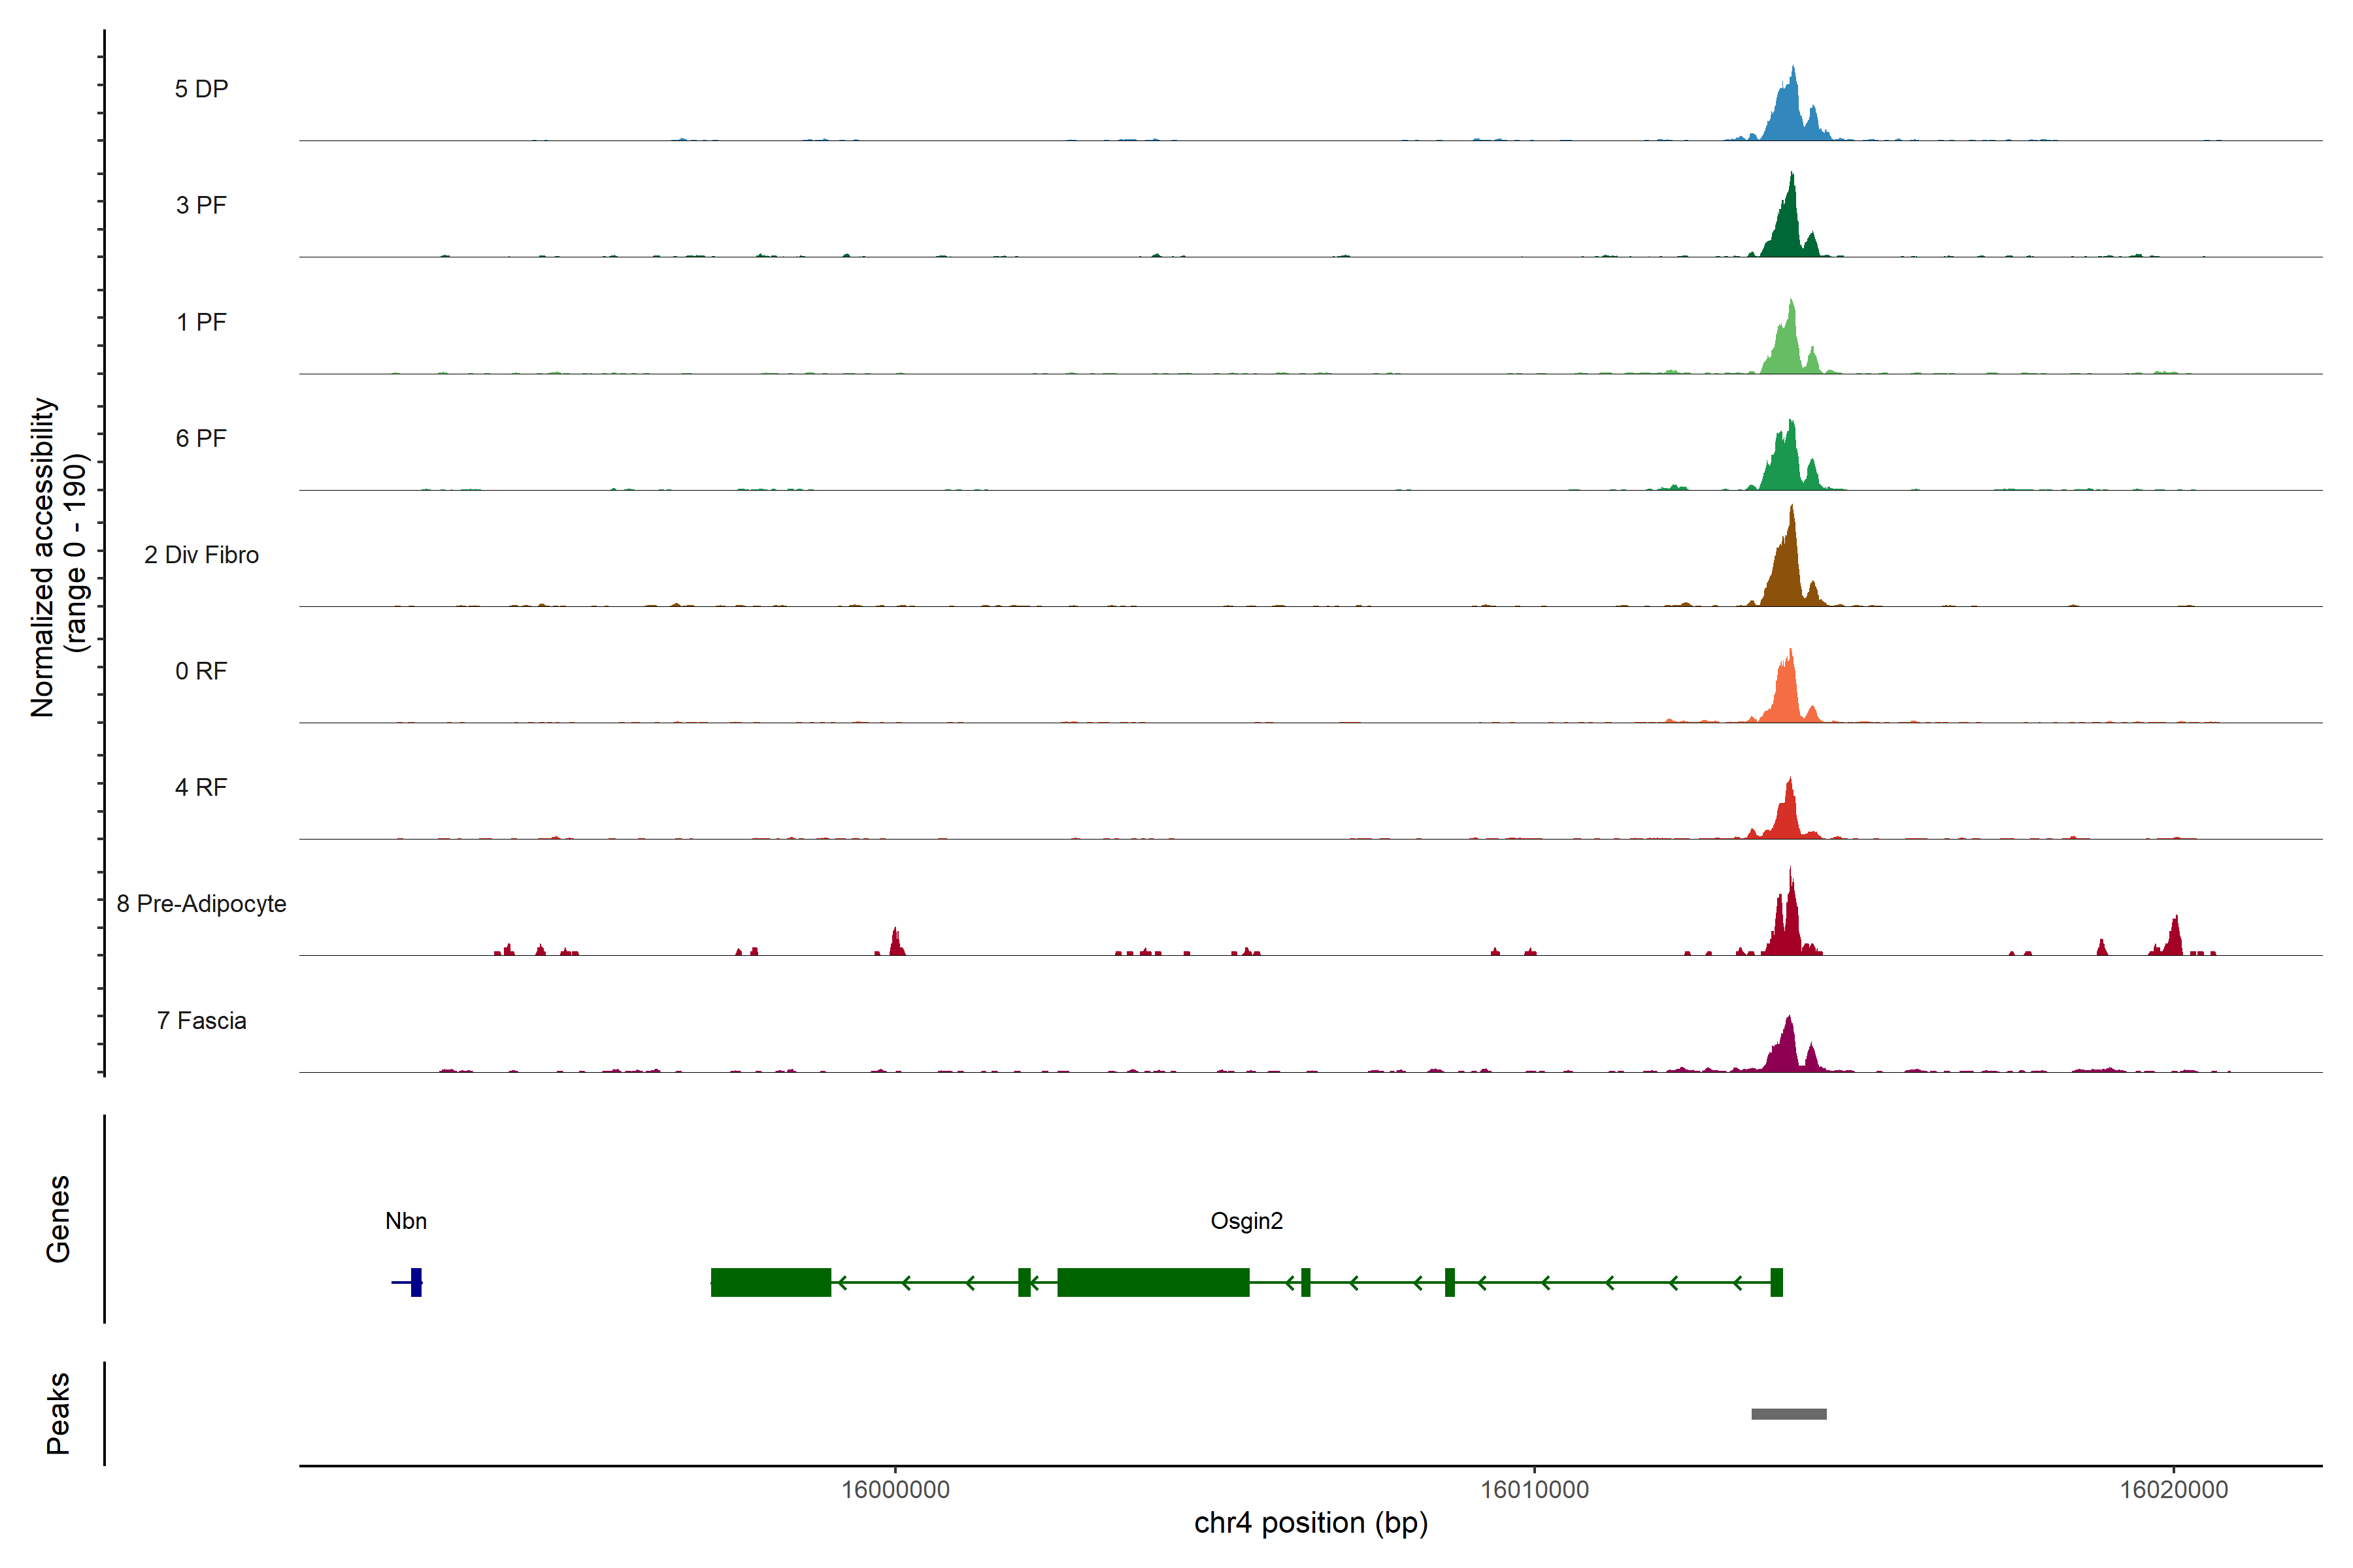Click the 16010000 axis tick label
The image size is (2353, 1568).
click(1535, 1490)
